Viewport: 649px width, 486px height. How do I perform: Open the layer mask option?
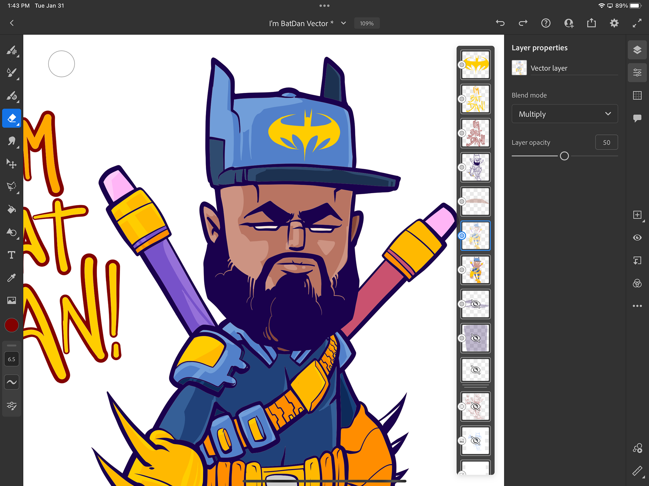coord(637,283)
